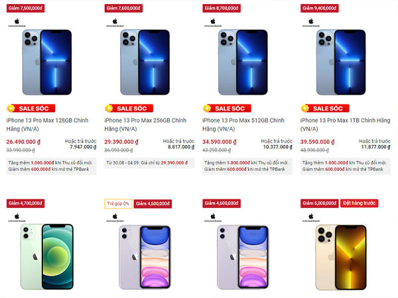Open iPhone 13 Pro Max 128GB Chính Hãng title link

48,124
